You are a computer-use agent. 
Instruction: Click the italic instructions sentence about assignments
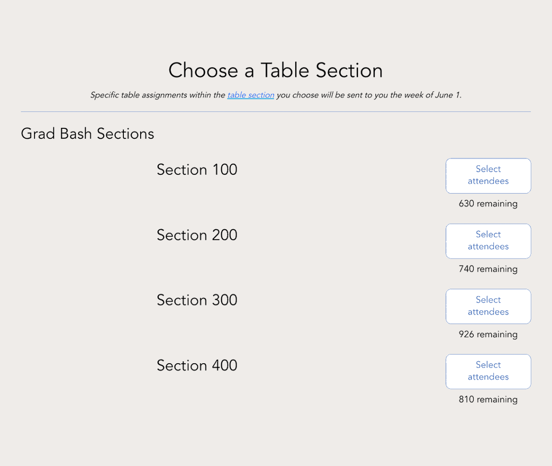(276, 95)
